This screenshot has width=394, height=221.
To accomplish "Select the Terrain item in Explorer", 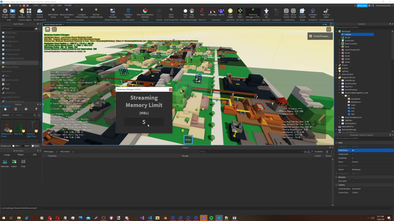I will click(348, 37).
